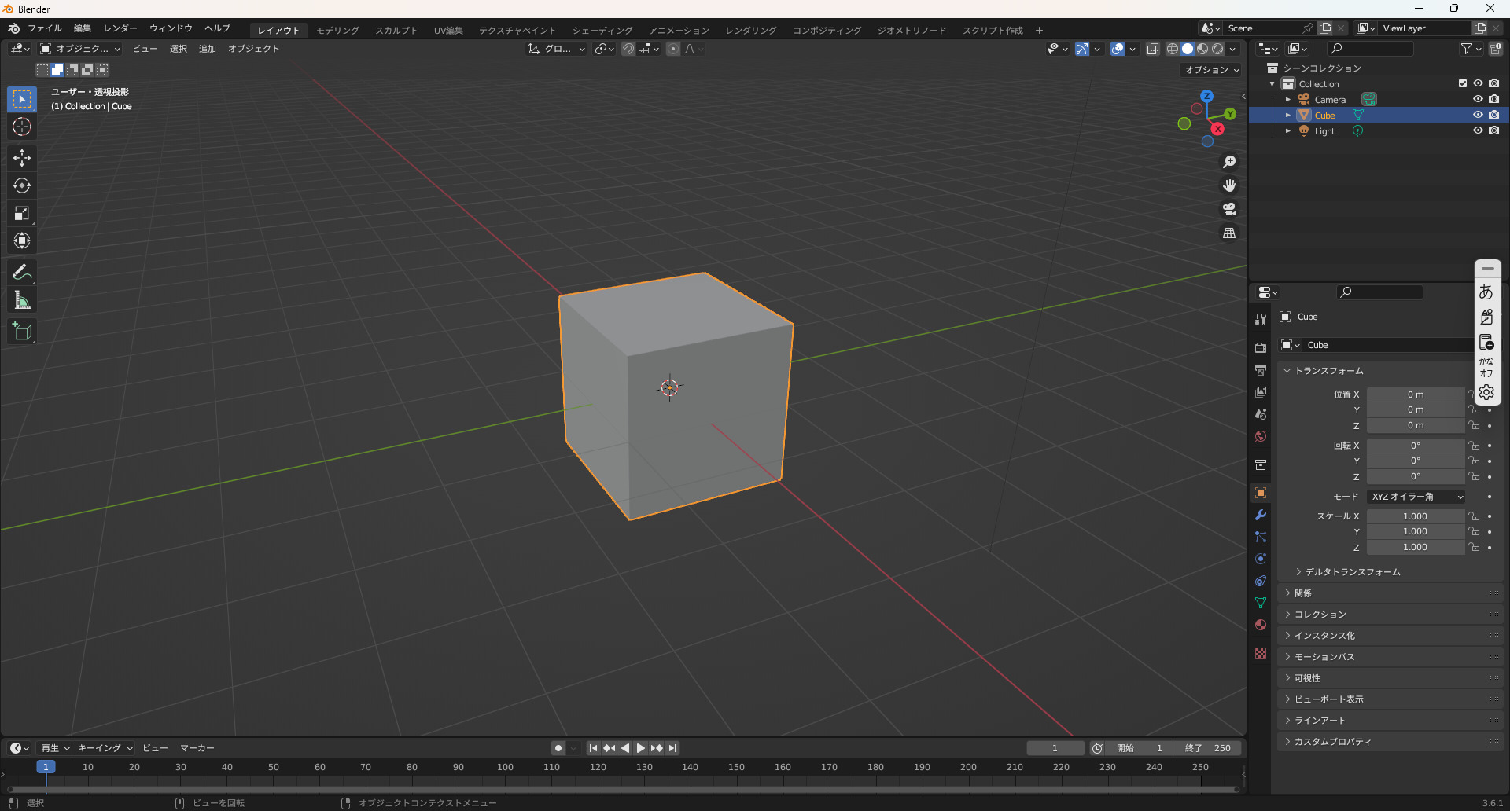Open the 編集 (Edit) menu
The height and width of the screenshot is (811, 1510).
pyautogui.click(x=83, y=28)
